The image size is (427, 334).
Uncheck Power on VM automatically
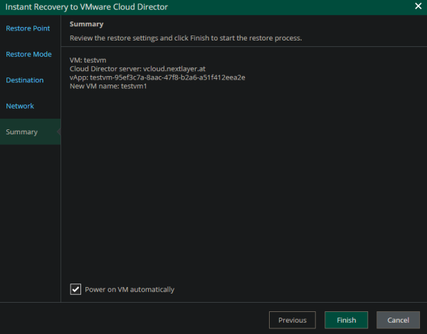(x=75, y=289)
